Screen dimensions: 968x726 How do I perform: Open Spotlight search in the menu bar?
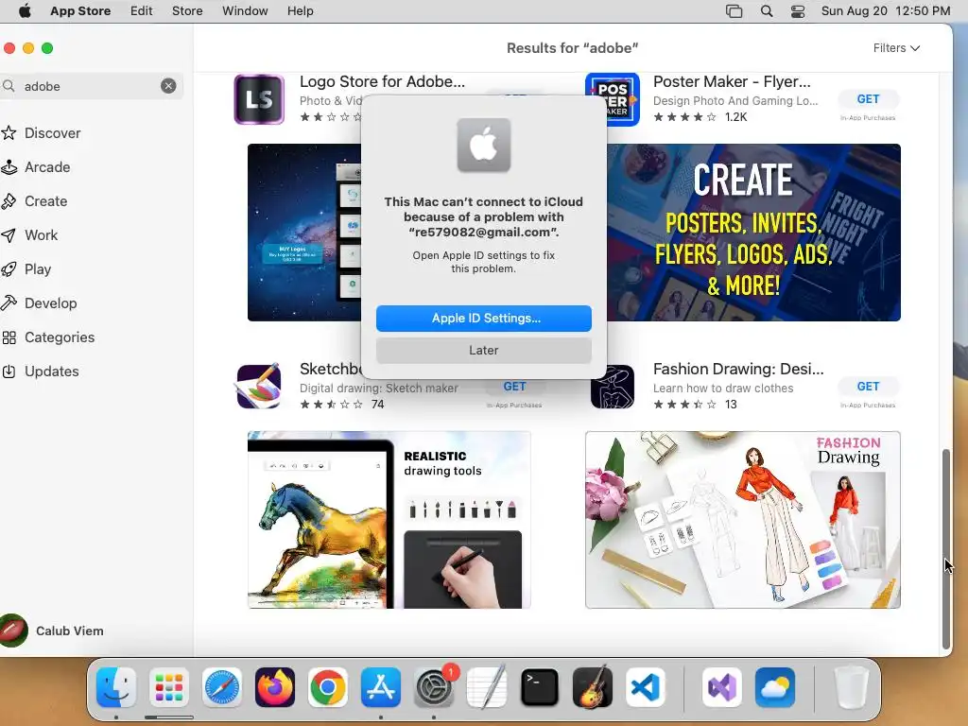[766, 11]
